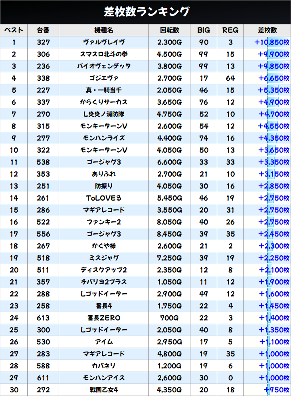Click machine name ToLOVEる

point(104,198)
